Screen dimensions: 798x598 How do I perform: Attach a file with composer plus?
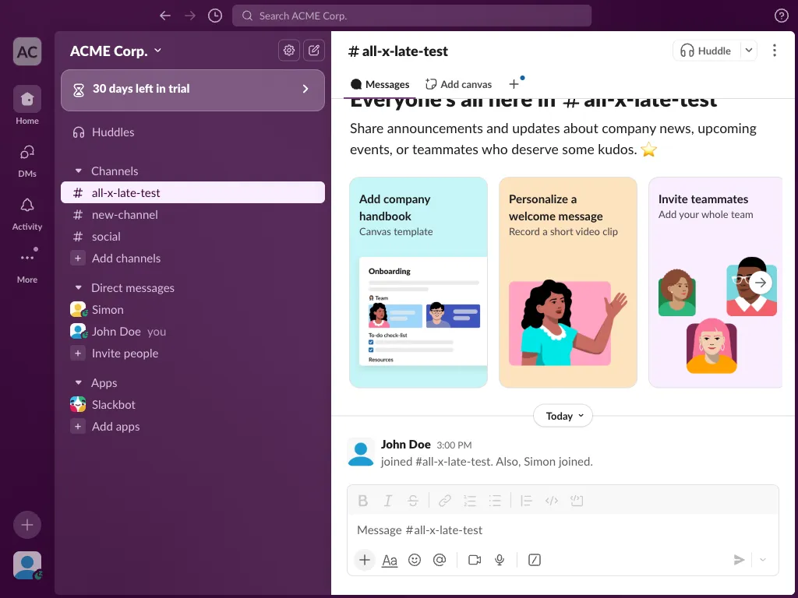(x=365, y=560)
